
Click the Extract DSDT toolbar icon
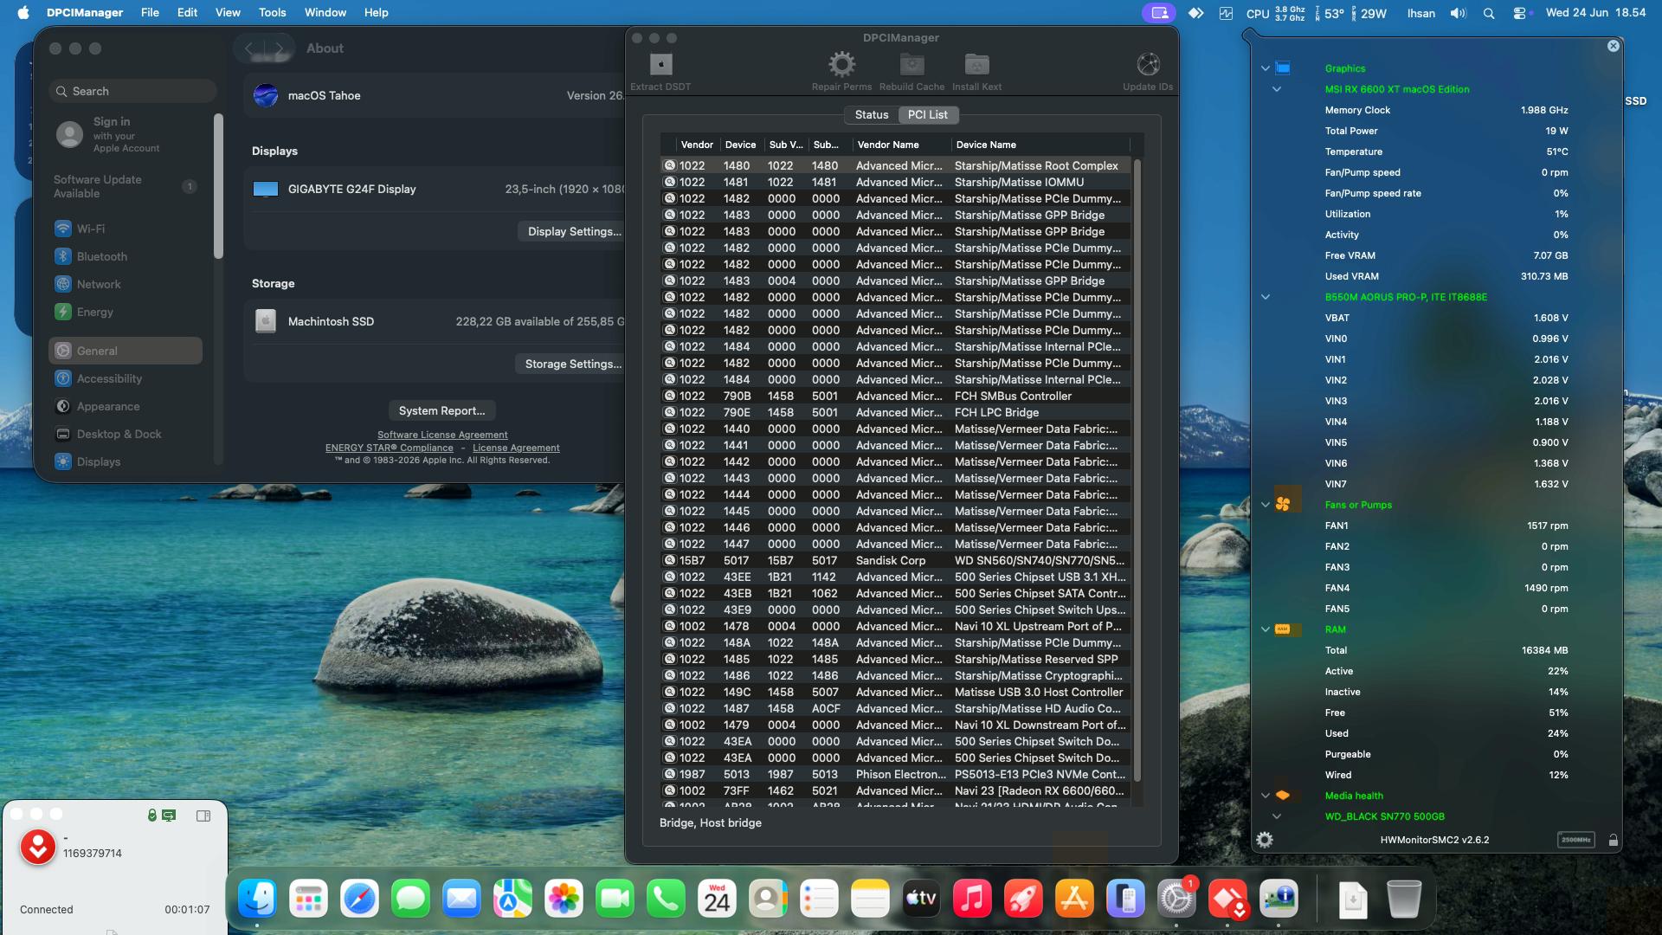click(x=660, y=65)
